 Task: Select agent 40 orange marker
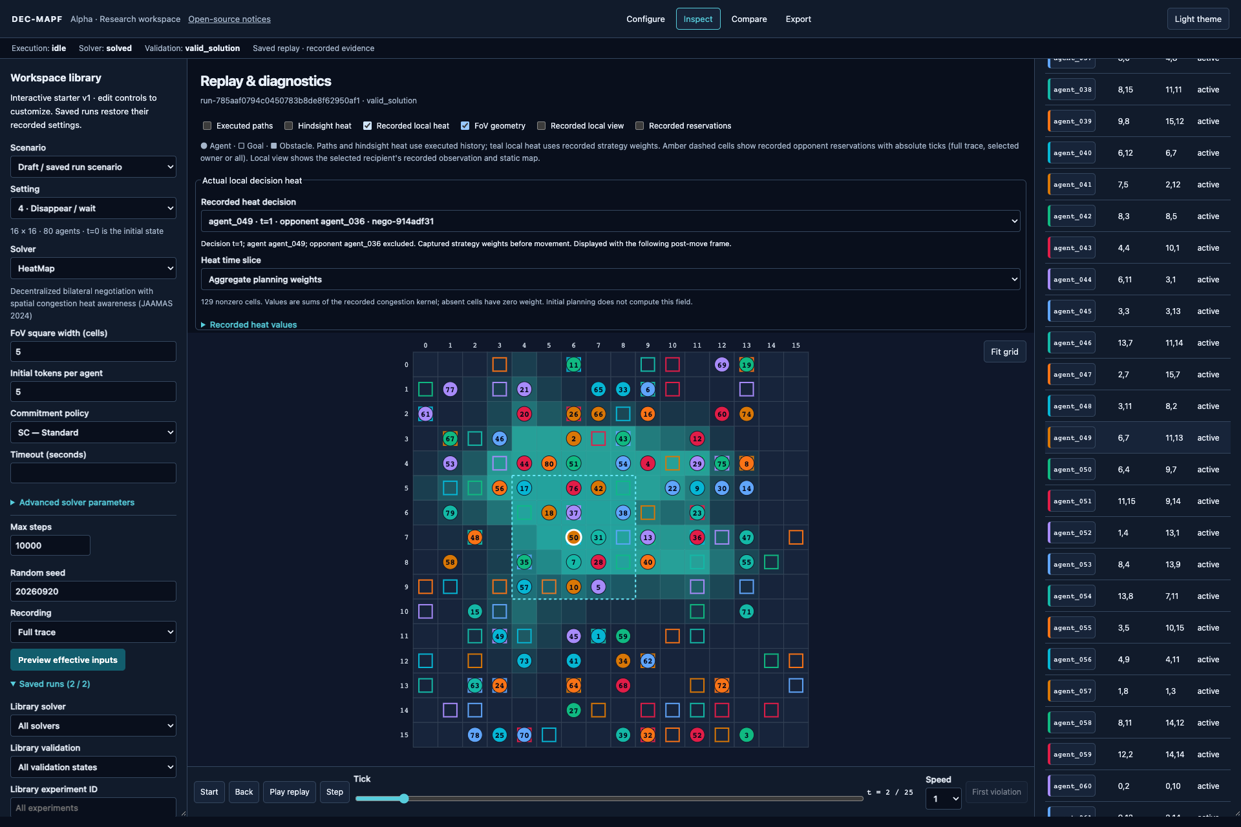coord(648,562)
